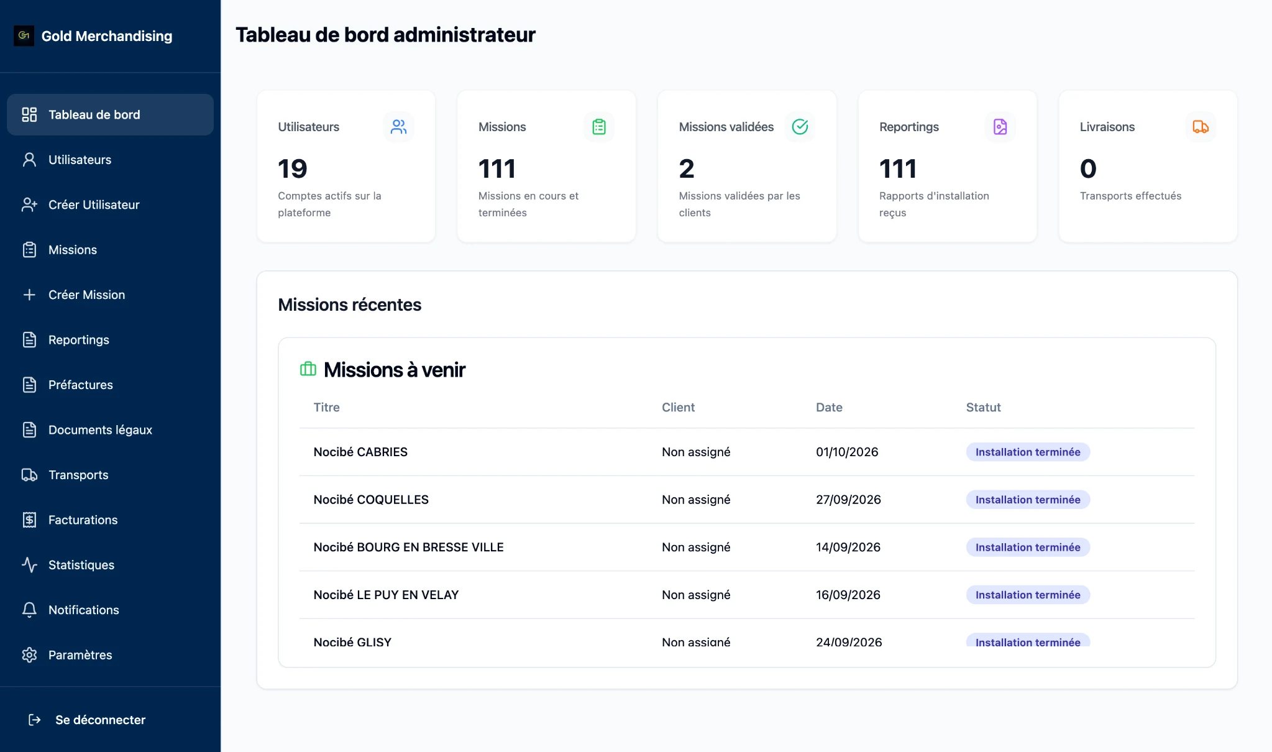Click the 111 count on Reportings card
Image resolution: width=1272 pixels, height=752 pixels.
898,168
